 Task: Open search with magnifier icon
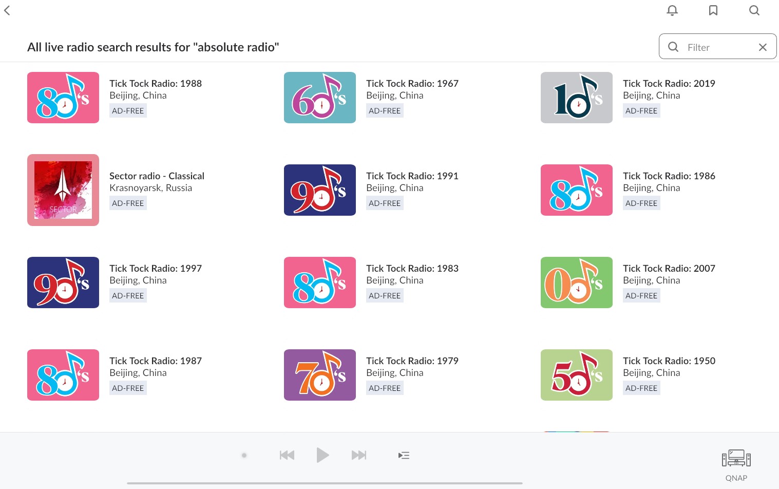point(754,10)
